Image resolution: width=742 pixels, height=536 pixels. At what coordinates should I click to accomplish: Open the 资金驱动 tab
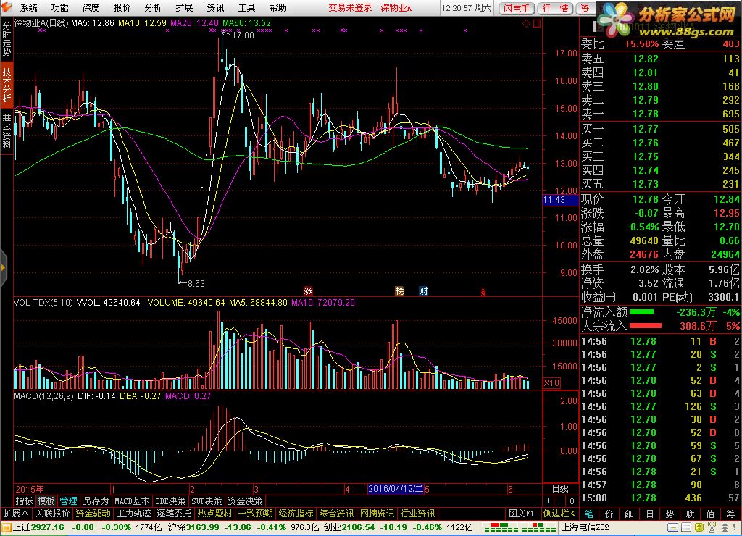93,514
